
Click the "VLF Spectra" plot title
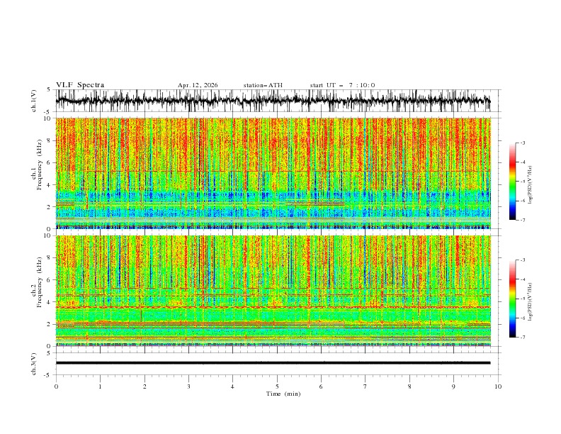[80, 85]
